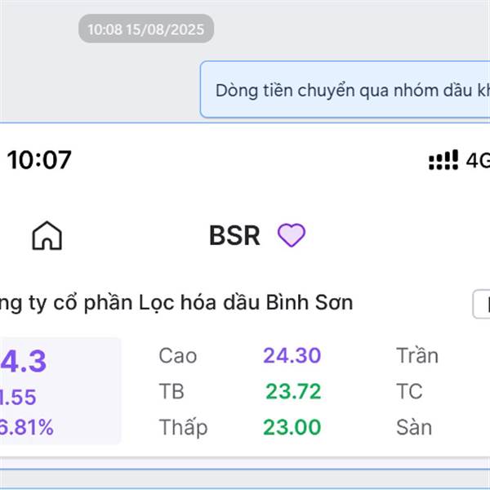The image size is (490, 490).
Task: Click the 4G signal strength indicator
Action: click(443, 160)
